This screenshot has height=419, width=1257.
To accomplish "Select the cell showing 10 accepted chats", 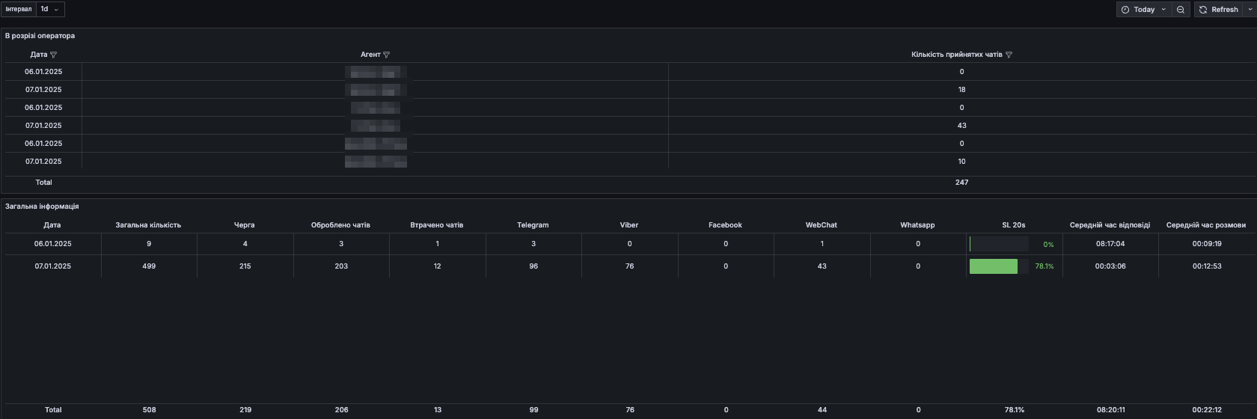I will 961,162.
